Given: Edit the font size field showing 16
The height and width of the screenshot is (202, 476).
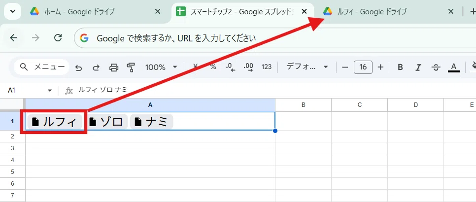Looking at the screenshot, I should (363, 67).
